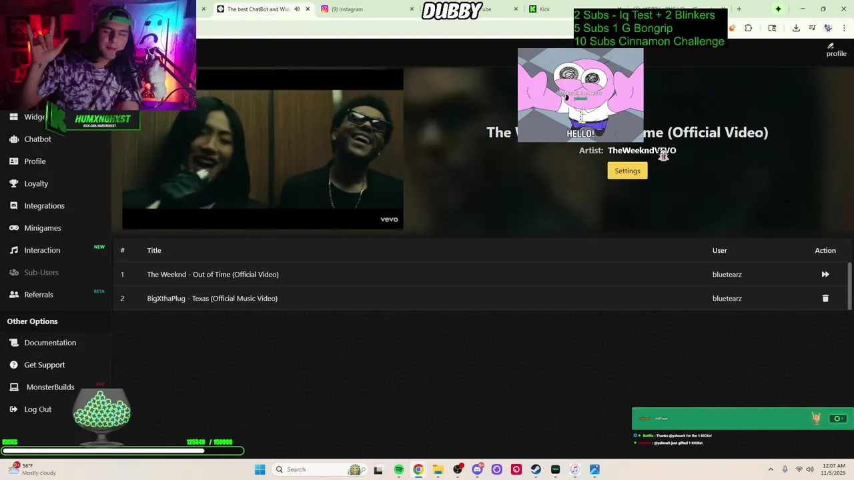The image size is (854, 480).
Task: Click the song list scrollbar
Action: [x=849, y=285]
